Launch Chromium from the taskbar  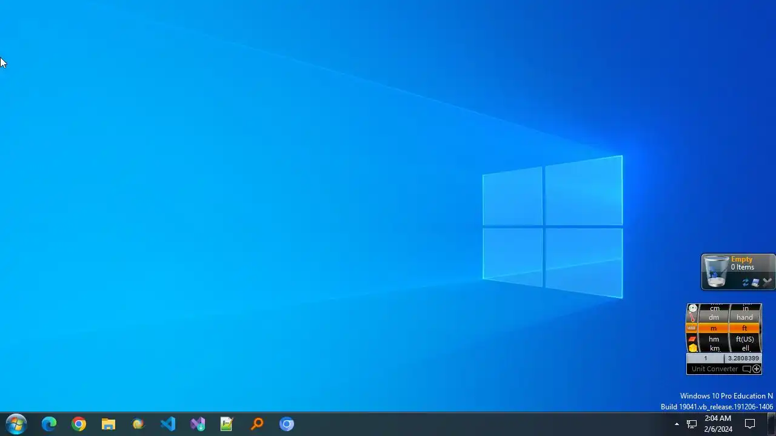(x=287, y=424)
